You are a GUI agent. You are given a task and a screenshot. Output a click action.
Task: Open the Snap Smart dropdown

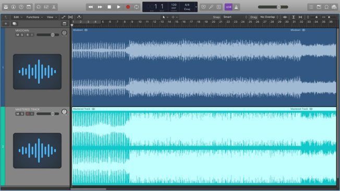click(235, 17)
